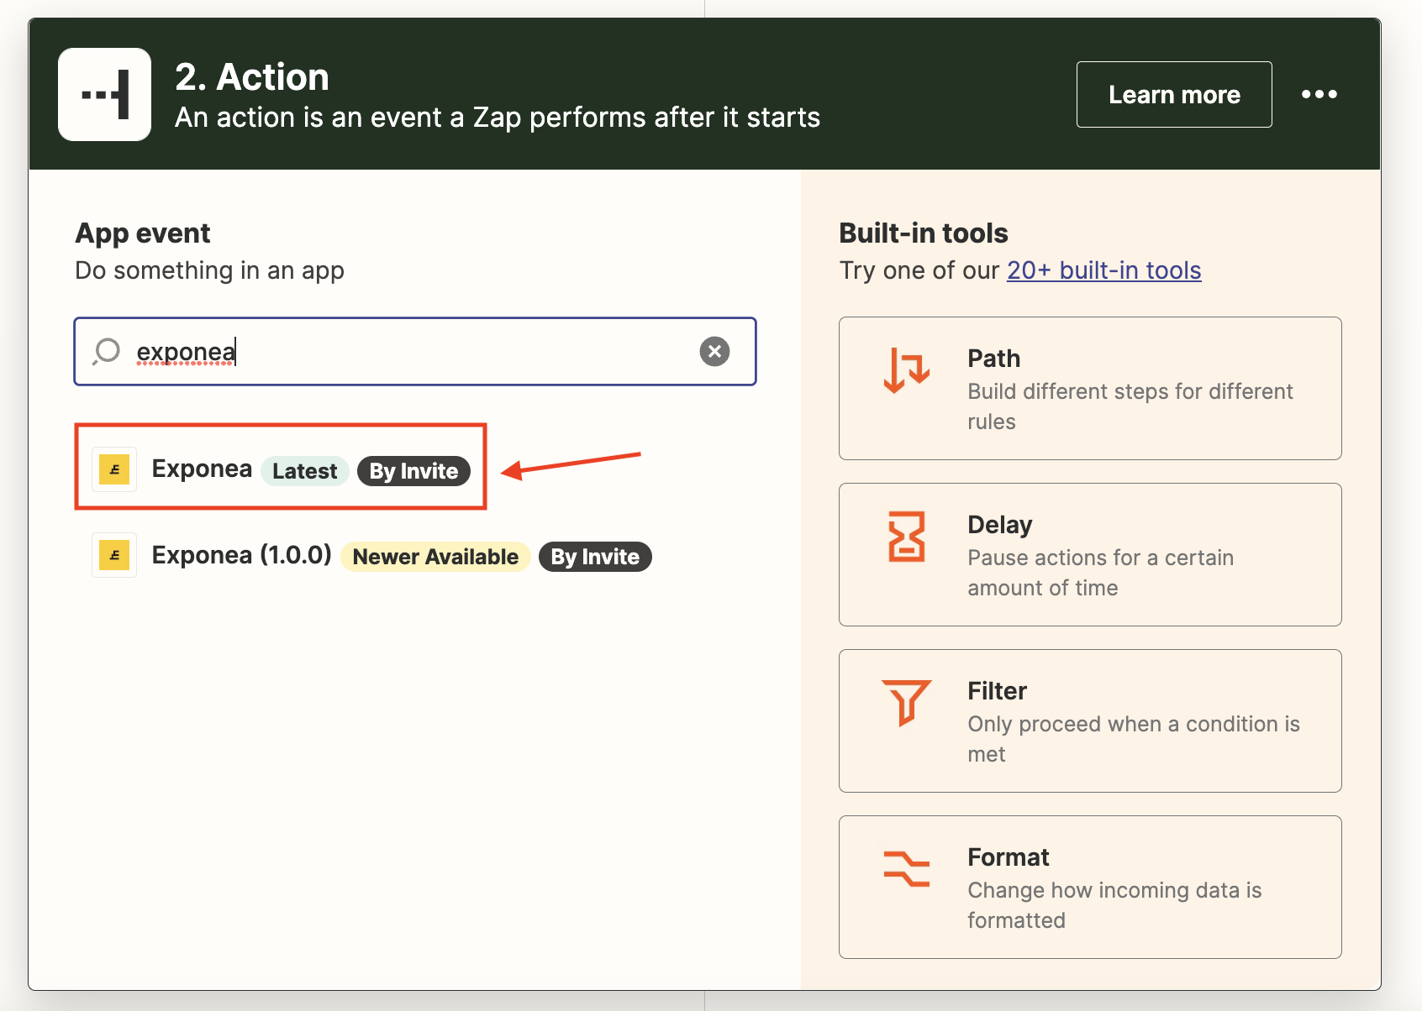
Task: Click the Path branching arrows icon
Action: [906, 369]
